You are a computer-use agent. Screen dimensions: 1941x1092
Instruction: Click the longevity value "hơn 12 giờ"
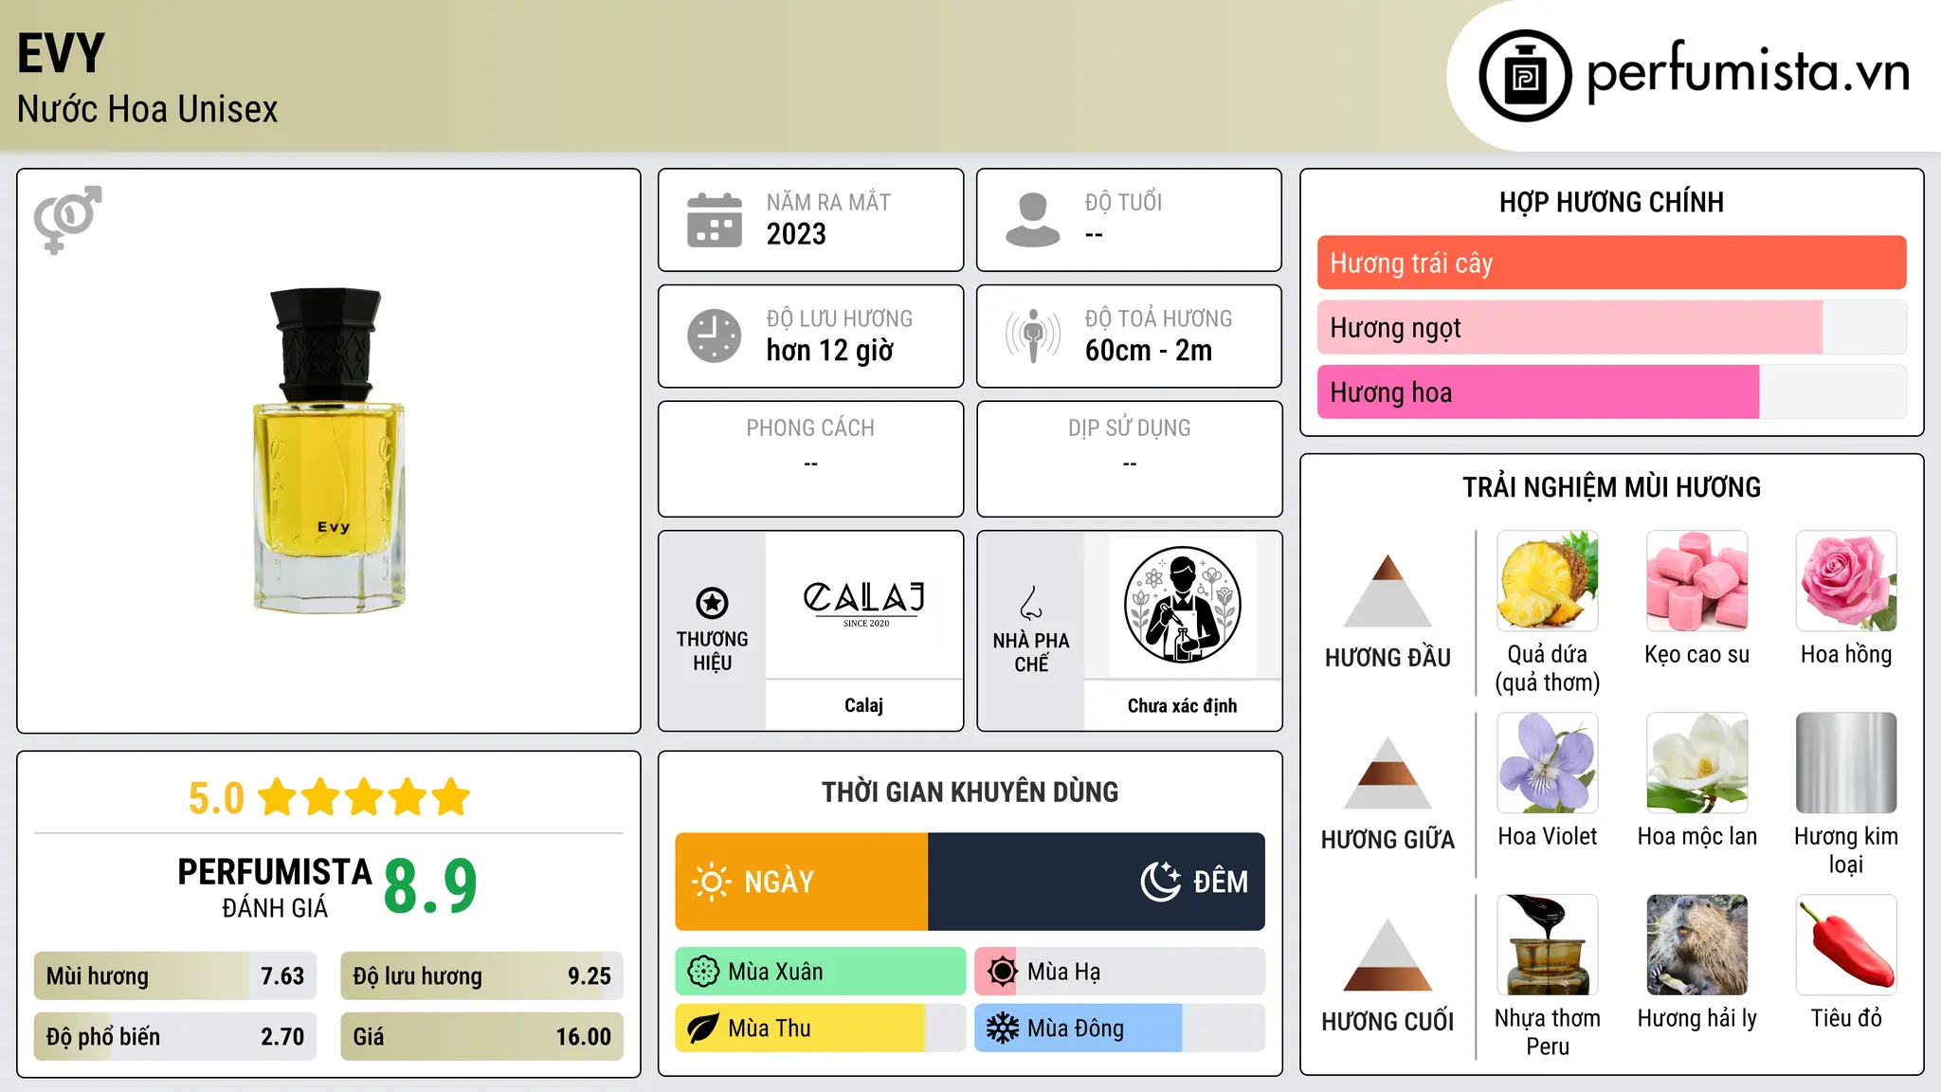coord(830,351)
